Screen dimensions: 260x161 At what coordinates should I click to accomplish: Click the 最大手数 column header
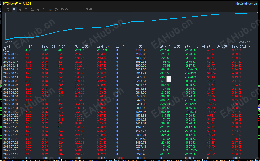tap(48, 47)
